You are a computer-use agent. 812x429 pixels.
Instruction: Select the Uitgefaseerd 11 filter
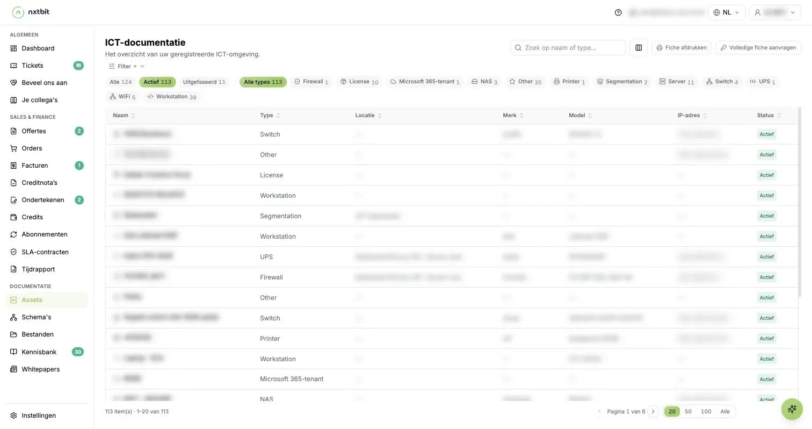click(204, 82)
